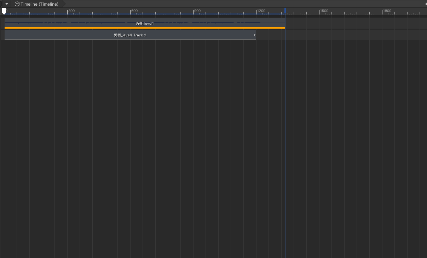Click frame 300 on the time ruler
Screen dimensions: 427x258
tap(71, 11)
